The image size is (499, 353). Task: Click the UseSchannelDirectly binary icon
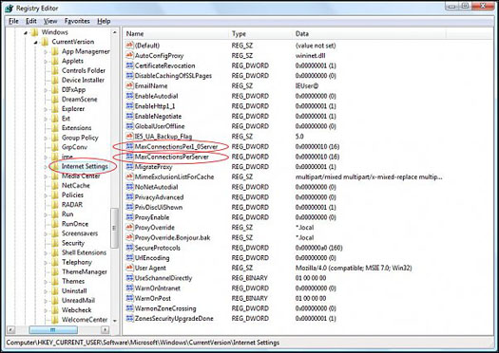click(129, 278)
